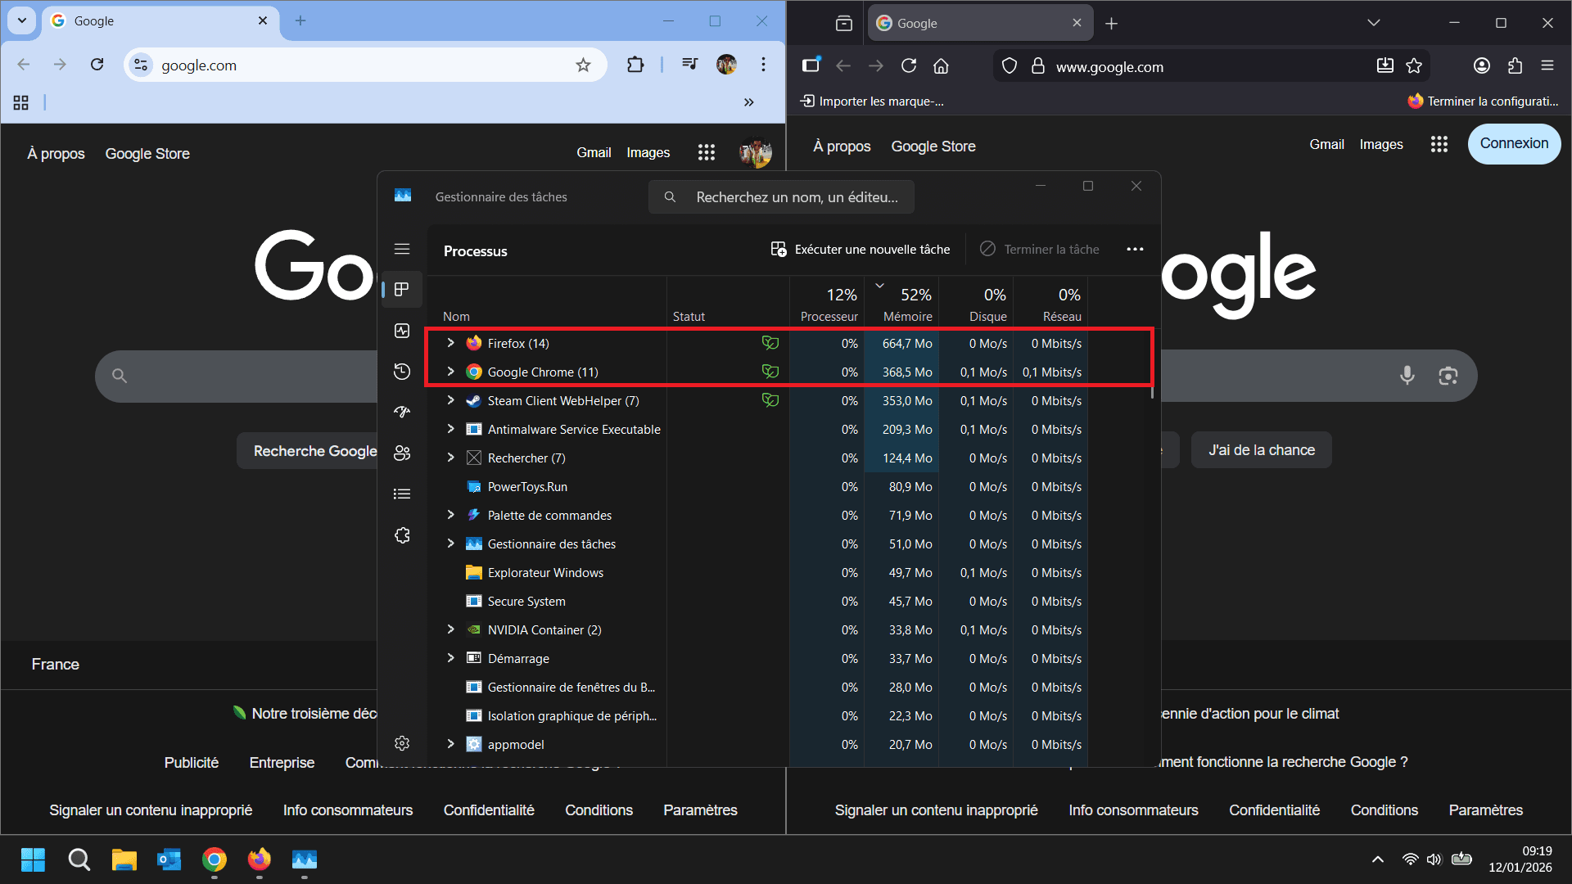Image resolution: width=1572 pixels, height=884 pixels.
Task: Select the Startup apps sidebar icon
Action: (x=402, y=412)
